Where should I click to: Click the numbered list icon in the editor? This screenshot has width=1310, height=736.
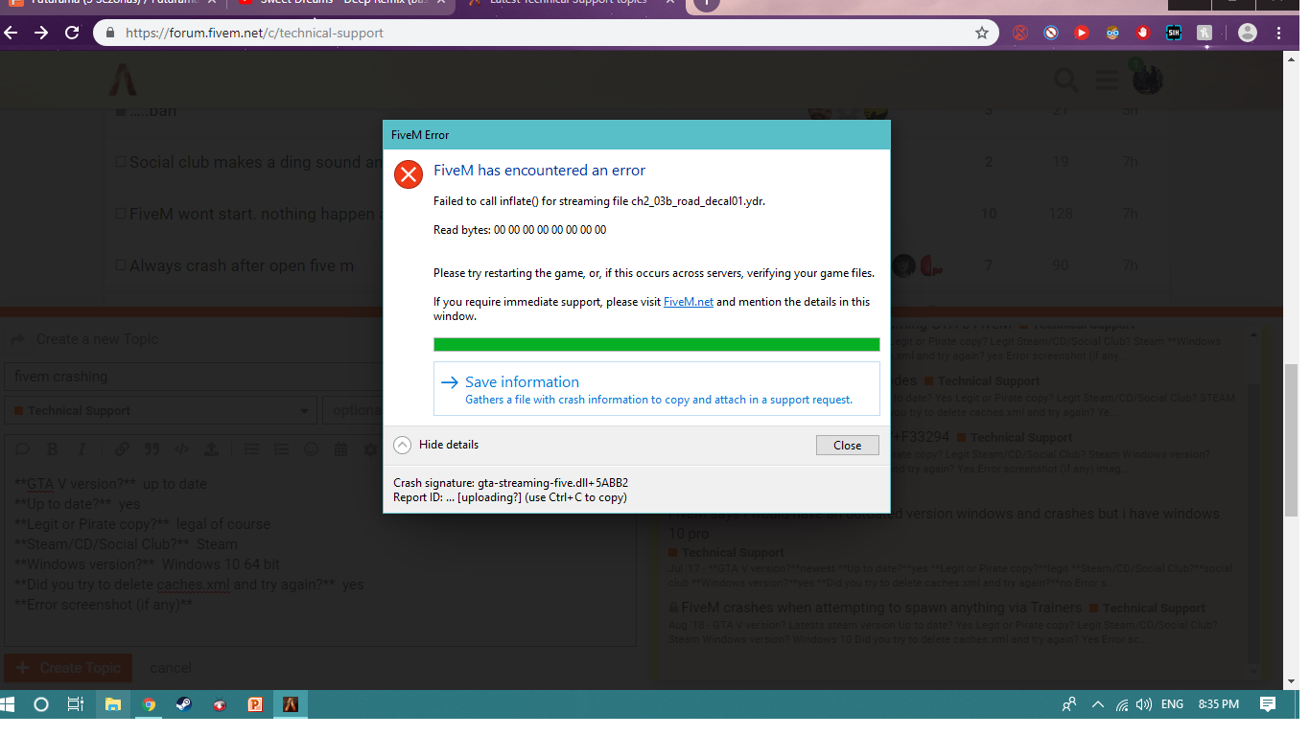point(281,448)
